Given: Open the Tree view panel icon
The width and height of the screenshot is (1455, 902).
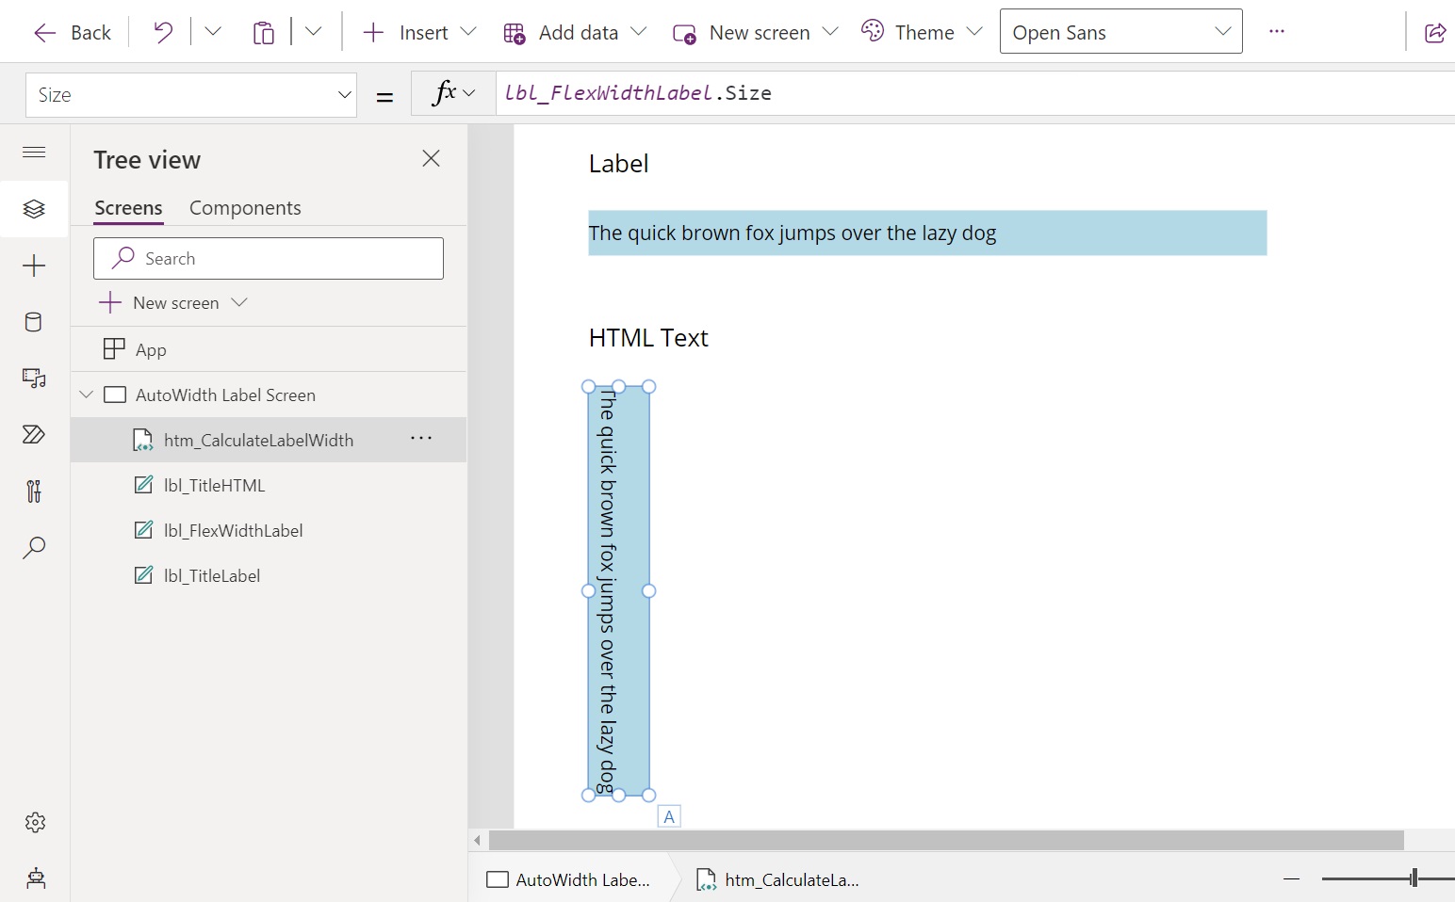Looking at the screenshot, I should 34,209.
